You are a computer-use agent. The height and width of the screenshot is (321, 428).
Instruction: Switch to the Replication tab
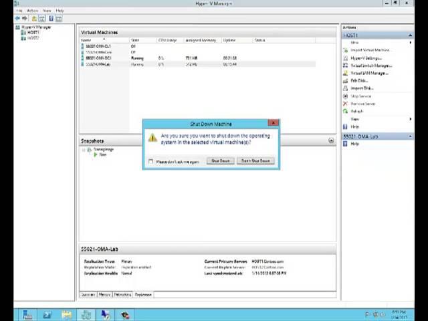143,294
